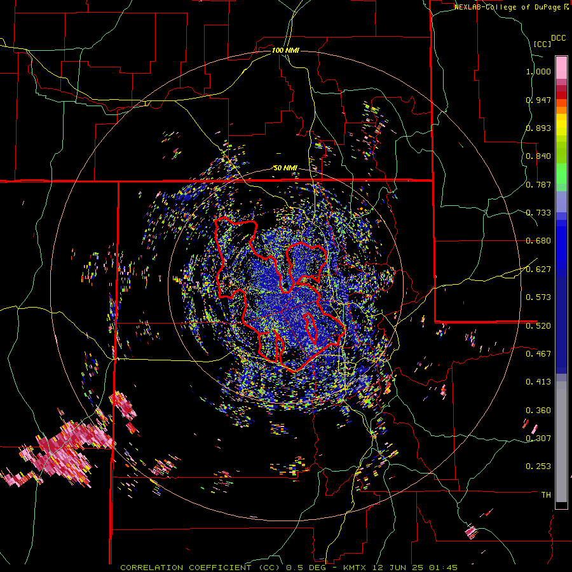Click the 0.307 legend value
Viewport: 572px width, 572px height.
click(x=538, y=439)
